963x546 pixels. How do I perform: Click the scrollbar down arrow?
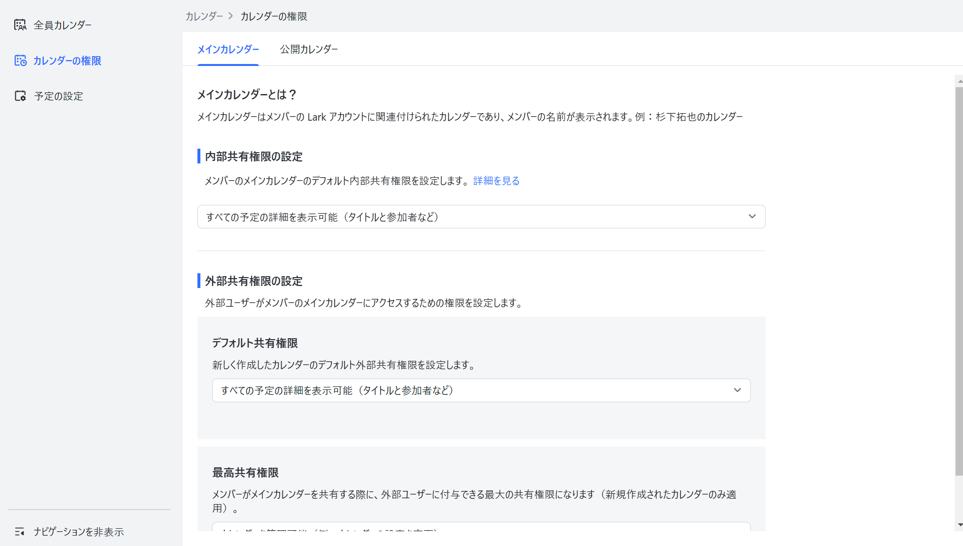960,525
